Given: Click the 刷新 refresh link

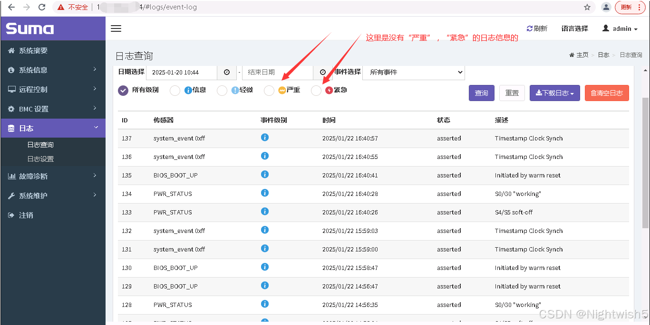Looking at the screenshot, I should [537, 28].
